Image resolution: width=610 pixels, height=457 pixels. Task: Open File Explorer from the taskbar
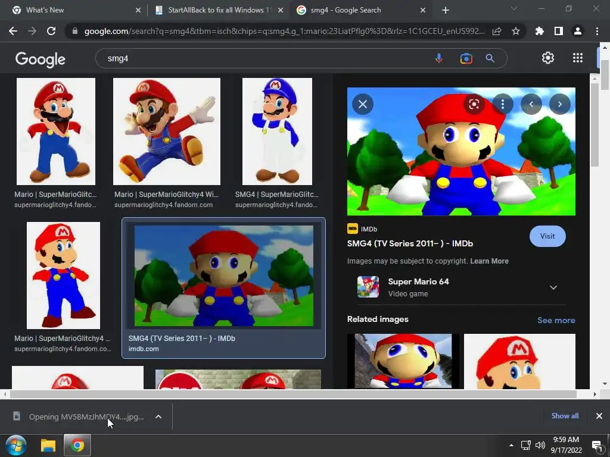click(48, 445)
